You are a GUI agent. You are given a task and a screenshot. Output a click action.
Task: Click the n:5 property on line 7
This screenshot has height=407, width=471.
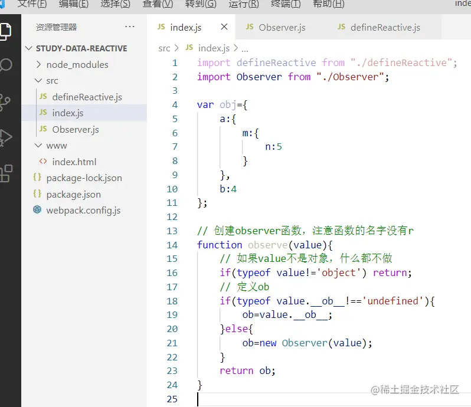273,146
